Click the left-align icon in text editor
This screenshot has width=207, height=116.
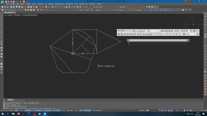coord(124,34)
